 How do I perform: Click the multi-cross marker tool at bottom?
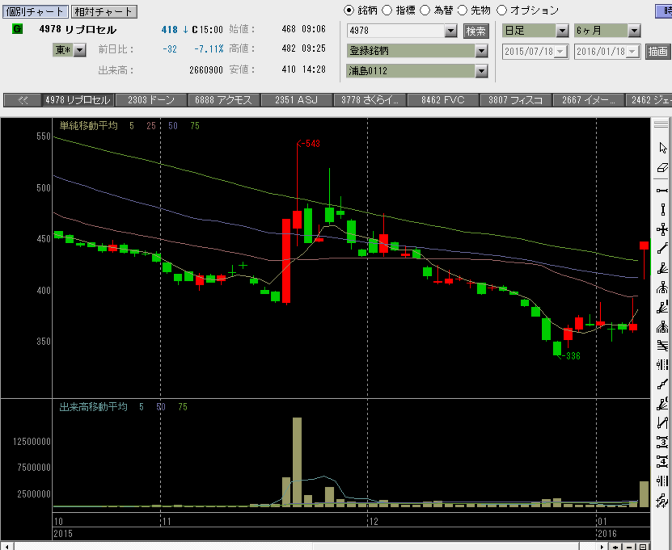[663, 500]
